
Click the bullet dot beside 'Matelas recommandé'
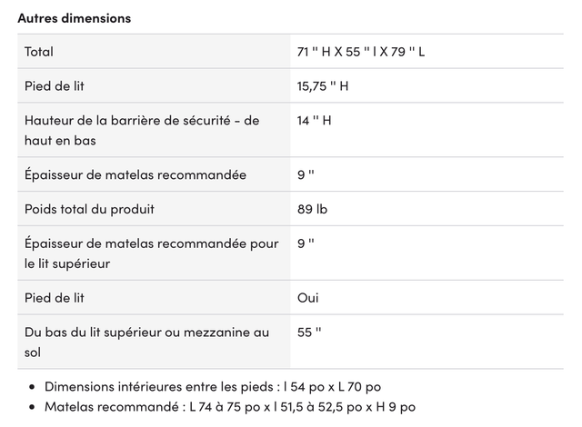pos(32,407)
